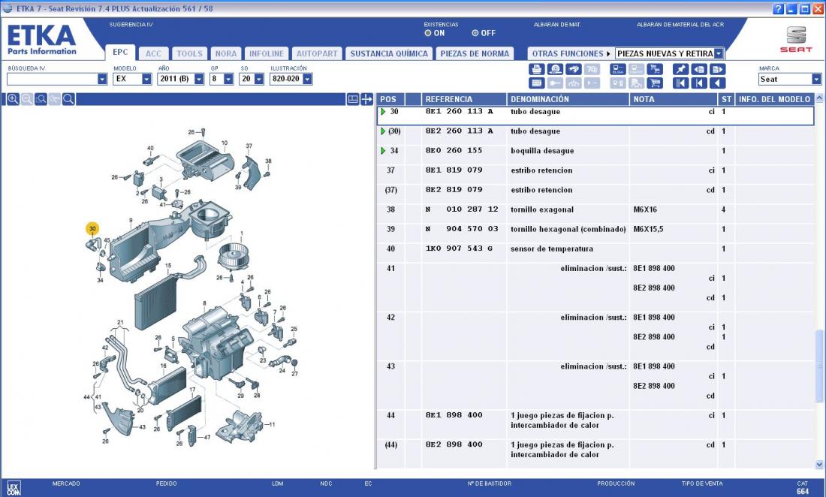Click the Denominación column header
The width and height of the screenshot is (826, 497).
pyautogui.click(x=568, y=99)
